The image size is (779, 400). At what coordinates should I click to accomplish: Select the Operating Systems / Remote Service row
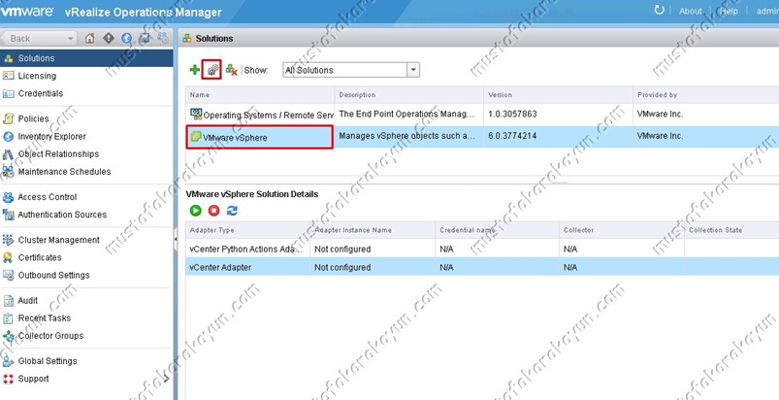[483, 115]
